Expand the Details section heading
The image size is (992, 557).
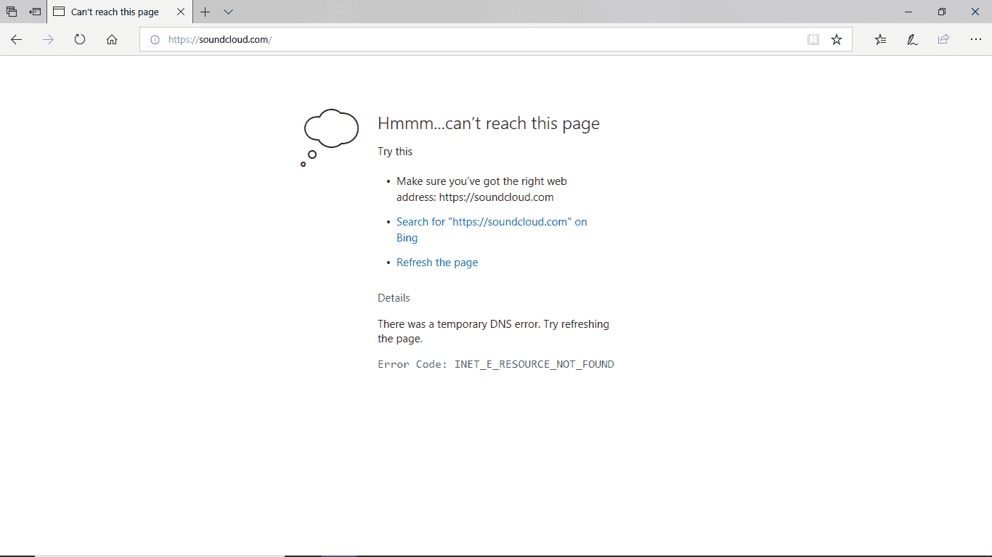coord(394,298)
